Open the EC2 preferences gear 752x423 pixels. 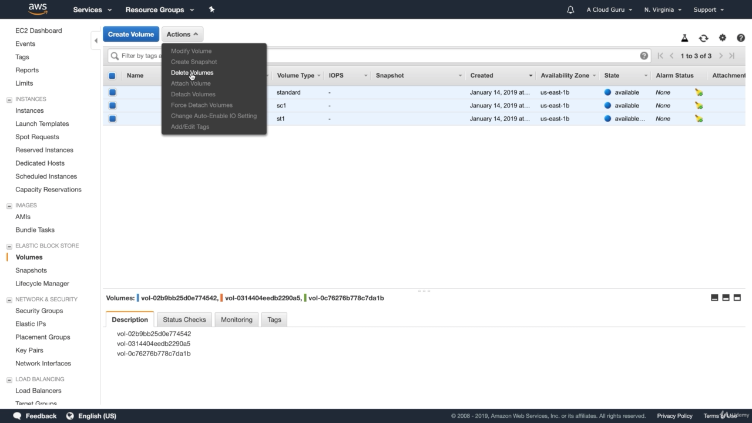722,38
